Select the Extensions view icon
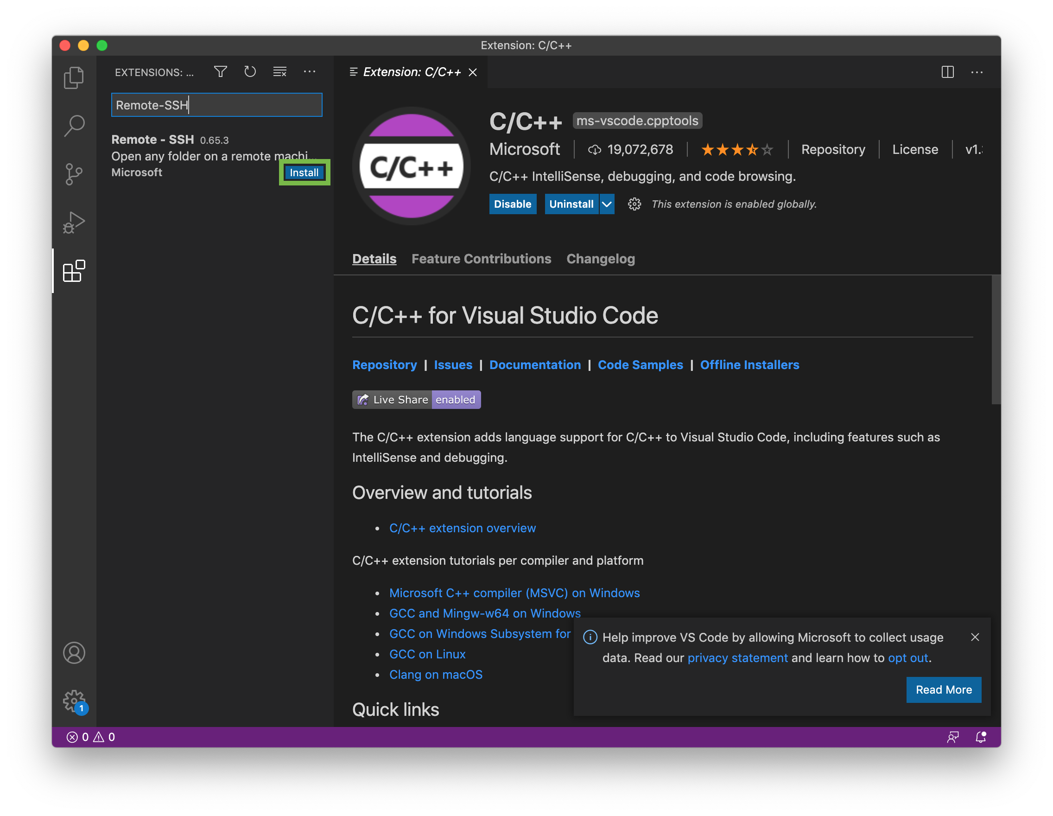The height and width of the screenshot is (816, 1053). 74,271
